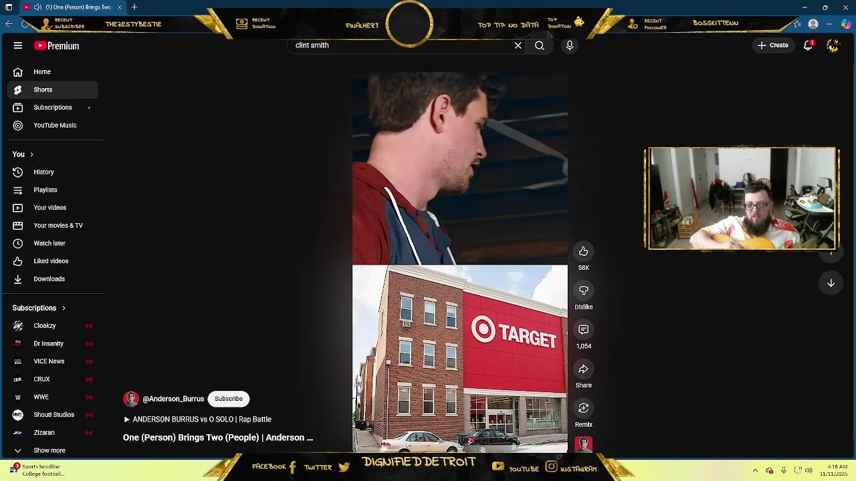This screenshot has width=856, height=481.
Task: Click the Instagram overlay icon
Action: point(551,467)
